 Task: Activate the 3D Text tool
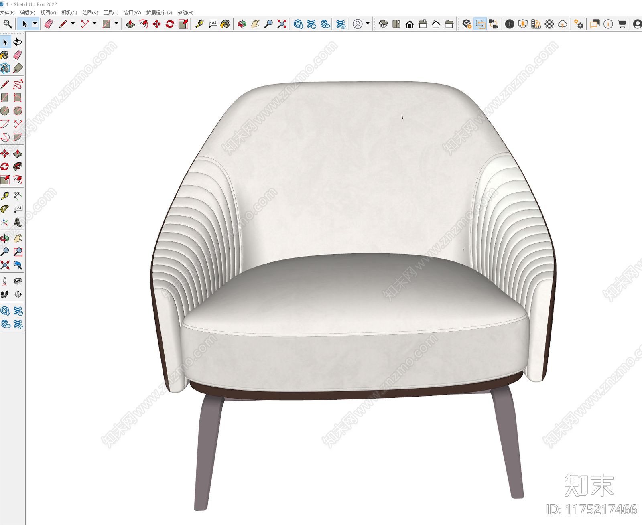coord(18,222)
